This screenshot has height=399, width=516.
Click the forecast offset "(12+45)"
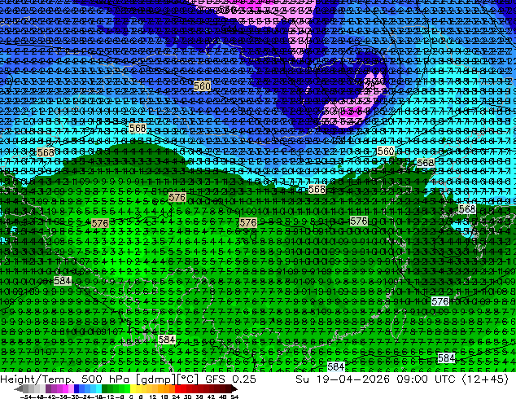click(485, 379)
